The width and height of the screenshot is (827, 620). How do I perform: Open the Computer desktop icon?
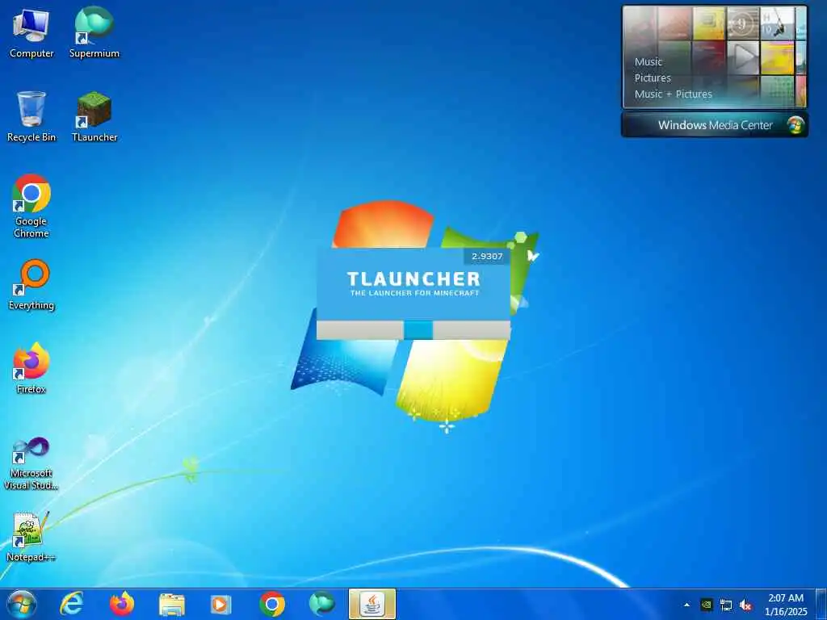coord(31,34)
